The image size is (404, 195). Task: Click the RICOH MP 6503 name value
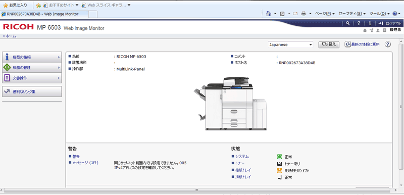pos(131,57)
